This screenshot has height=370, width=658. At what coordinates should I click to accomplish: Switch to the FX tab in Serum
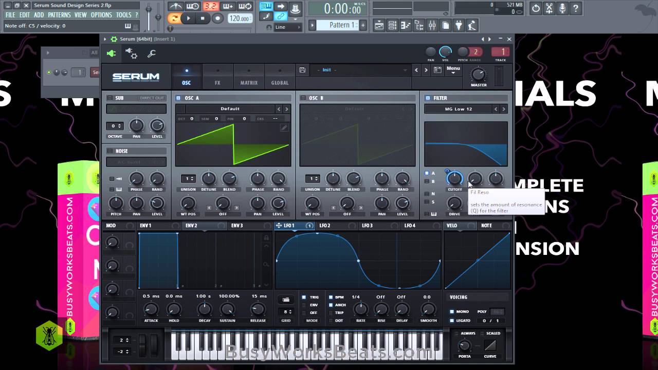pos(217,77)
